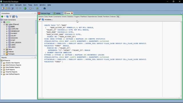This screenshot has height=103, width=183.
Task: Expand Analytic View Reports folder
Action: coord(1,63)
